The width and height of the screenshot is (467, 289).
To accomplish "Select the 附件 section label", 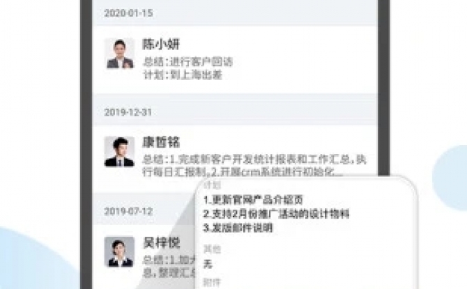I will point(212,283).
